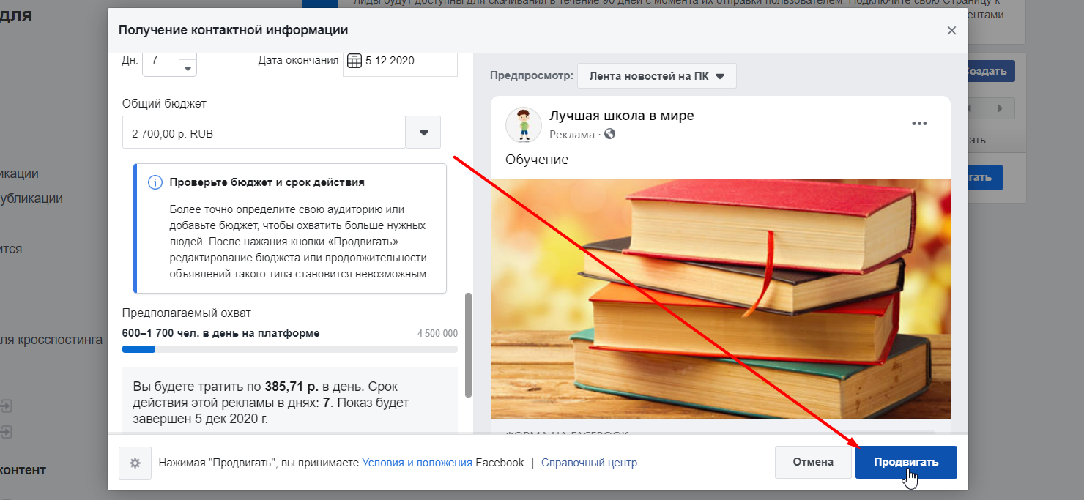The image size is (1084, 500).
Task: Click the globe audience icon next to Реклама
Action: pyautogui.click(x=609, y=135)
